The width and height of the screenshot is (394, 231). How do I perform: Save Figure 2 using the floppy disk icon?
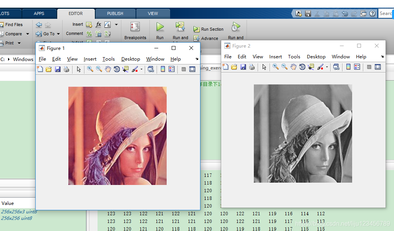243,67
